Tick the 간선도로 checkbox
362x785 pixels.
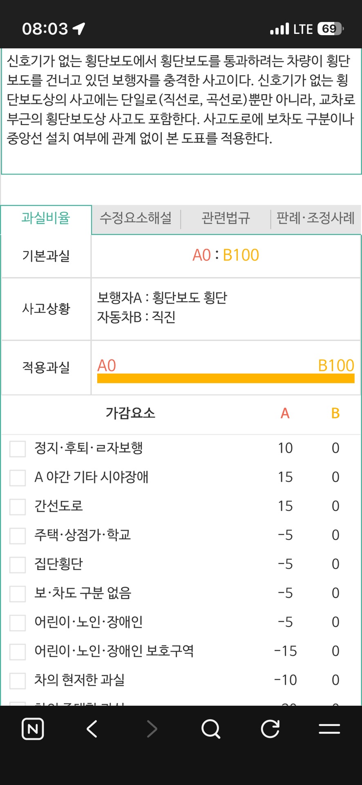[18, 507]
